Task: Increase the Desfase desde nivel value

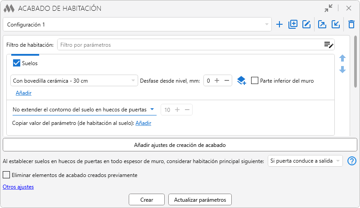Action: coord(217,81)
